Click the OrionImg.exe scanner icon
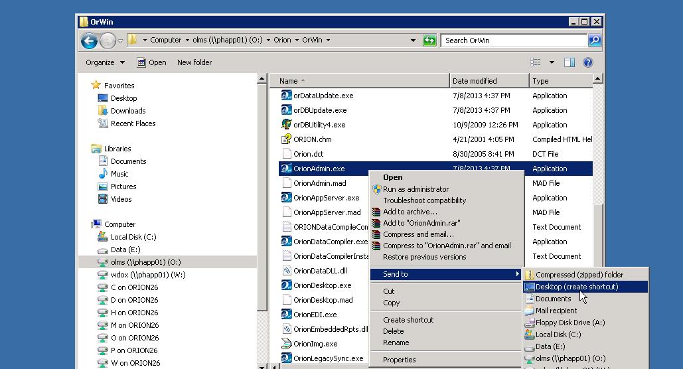 pos(286,343)
